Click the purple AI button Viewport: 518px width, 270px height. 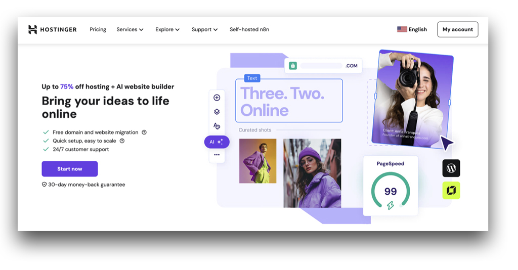tap(217, 142)
